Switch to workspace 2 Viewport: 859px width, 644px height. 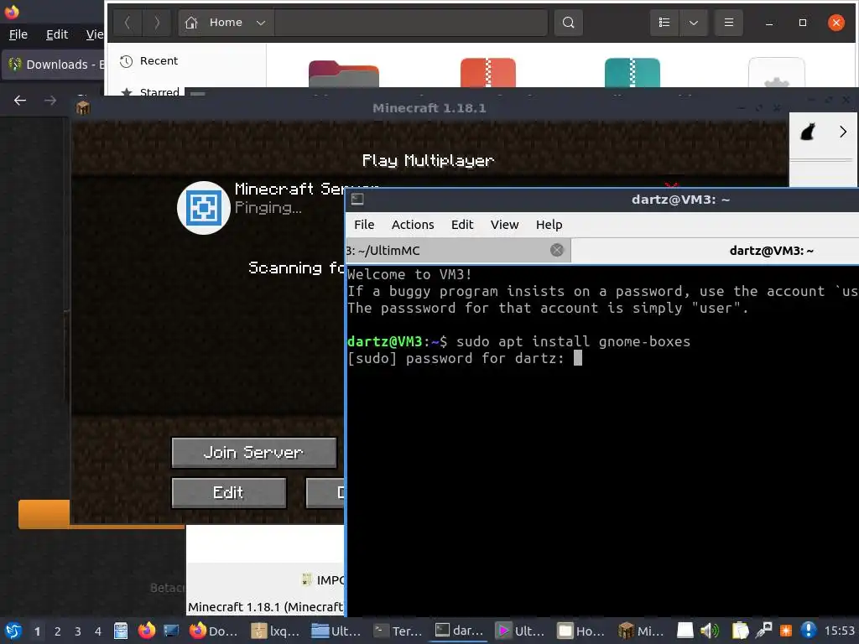tap(58, 631)
